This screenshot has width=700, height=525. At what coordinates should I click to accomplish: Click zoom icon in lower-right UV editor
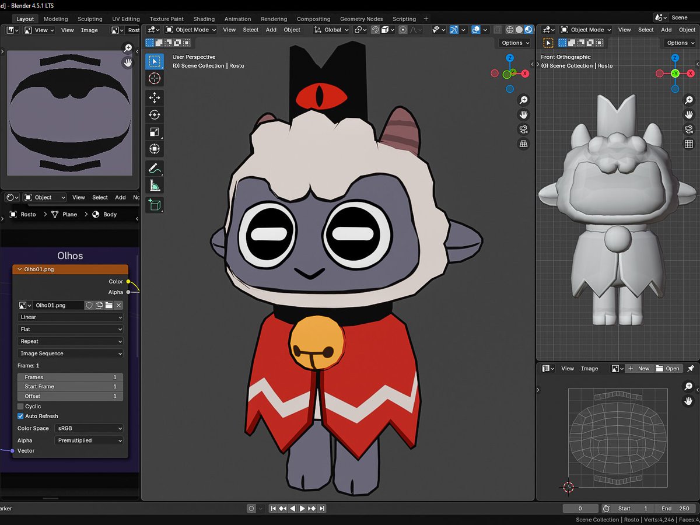pos(689,387)
